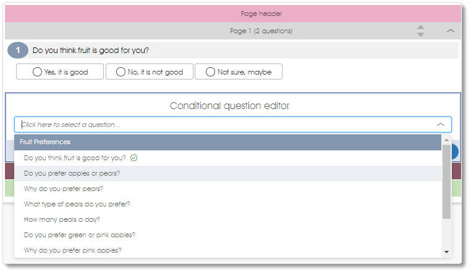Select the 'No, it is not good' radio
471x273 pixels.
point(121,72)
